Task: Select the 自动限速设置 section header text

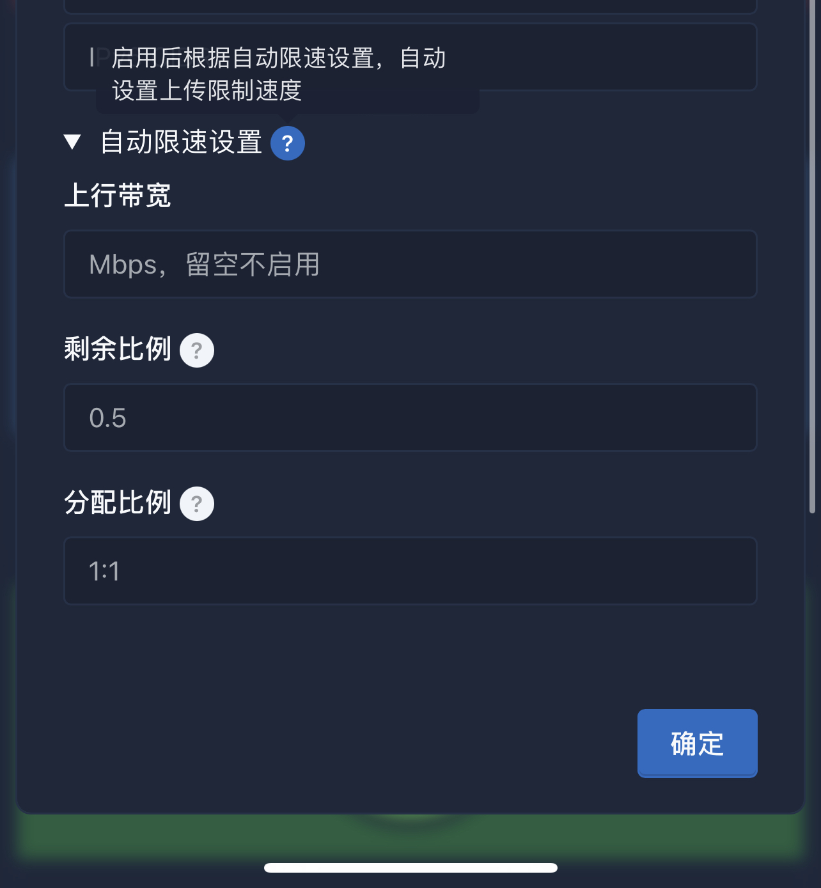Action: click(x=181, y=143)
